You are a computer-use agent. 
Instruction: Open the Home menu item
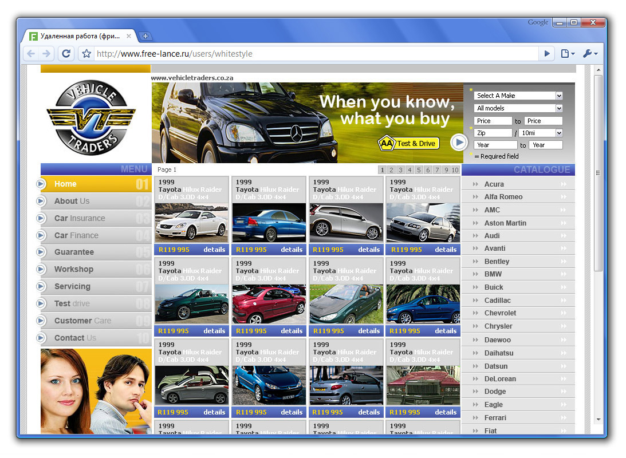point(96,184)
